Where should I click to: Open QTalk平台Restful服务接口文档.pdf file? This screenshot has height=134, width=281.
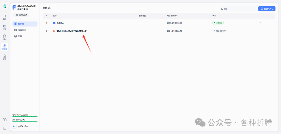tap(72, 31)
